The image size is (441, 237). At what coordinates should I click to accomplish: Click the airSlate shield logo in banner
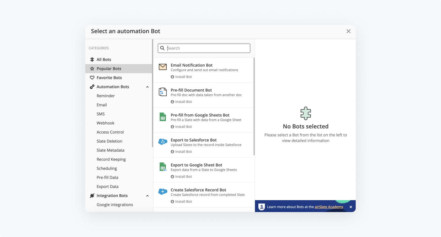coord(262,207)
